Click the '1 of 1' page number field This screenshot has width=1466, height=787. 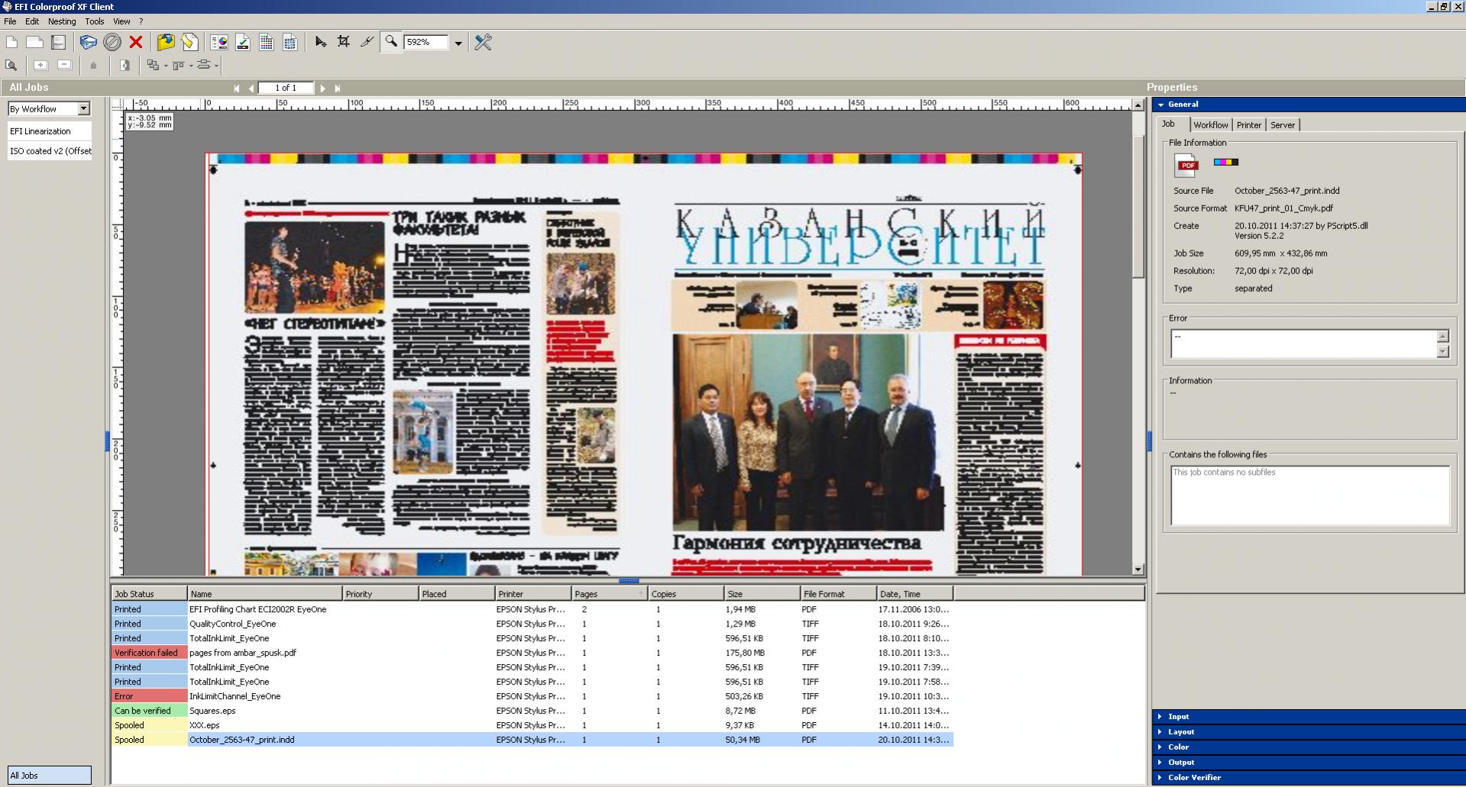point(286,88)
